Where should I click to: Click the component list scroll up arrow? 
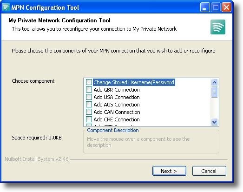(x=215, y=82)
